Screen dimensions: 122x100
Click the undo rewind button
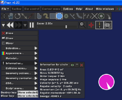click(10, 25)
